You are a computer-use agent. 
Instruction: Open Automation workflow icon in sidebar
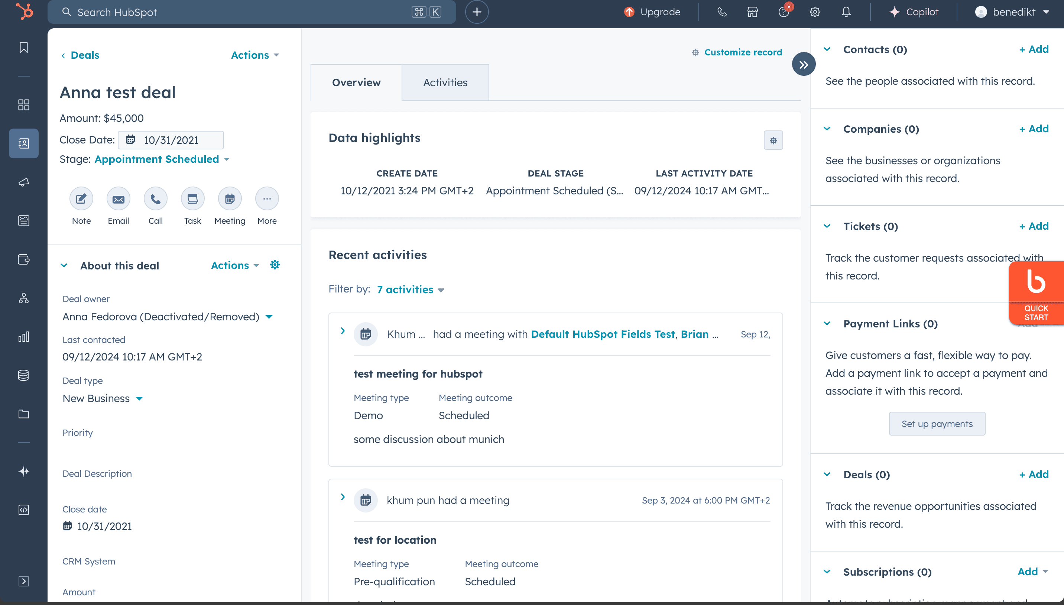(x=24, y=298)
